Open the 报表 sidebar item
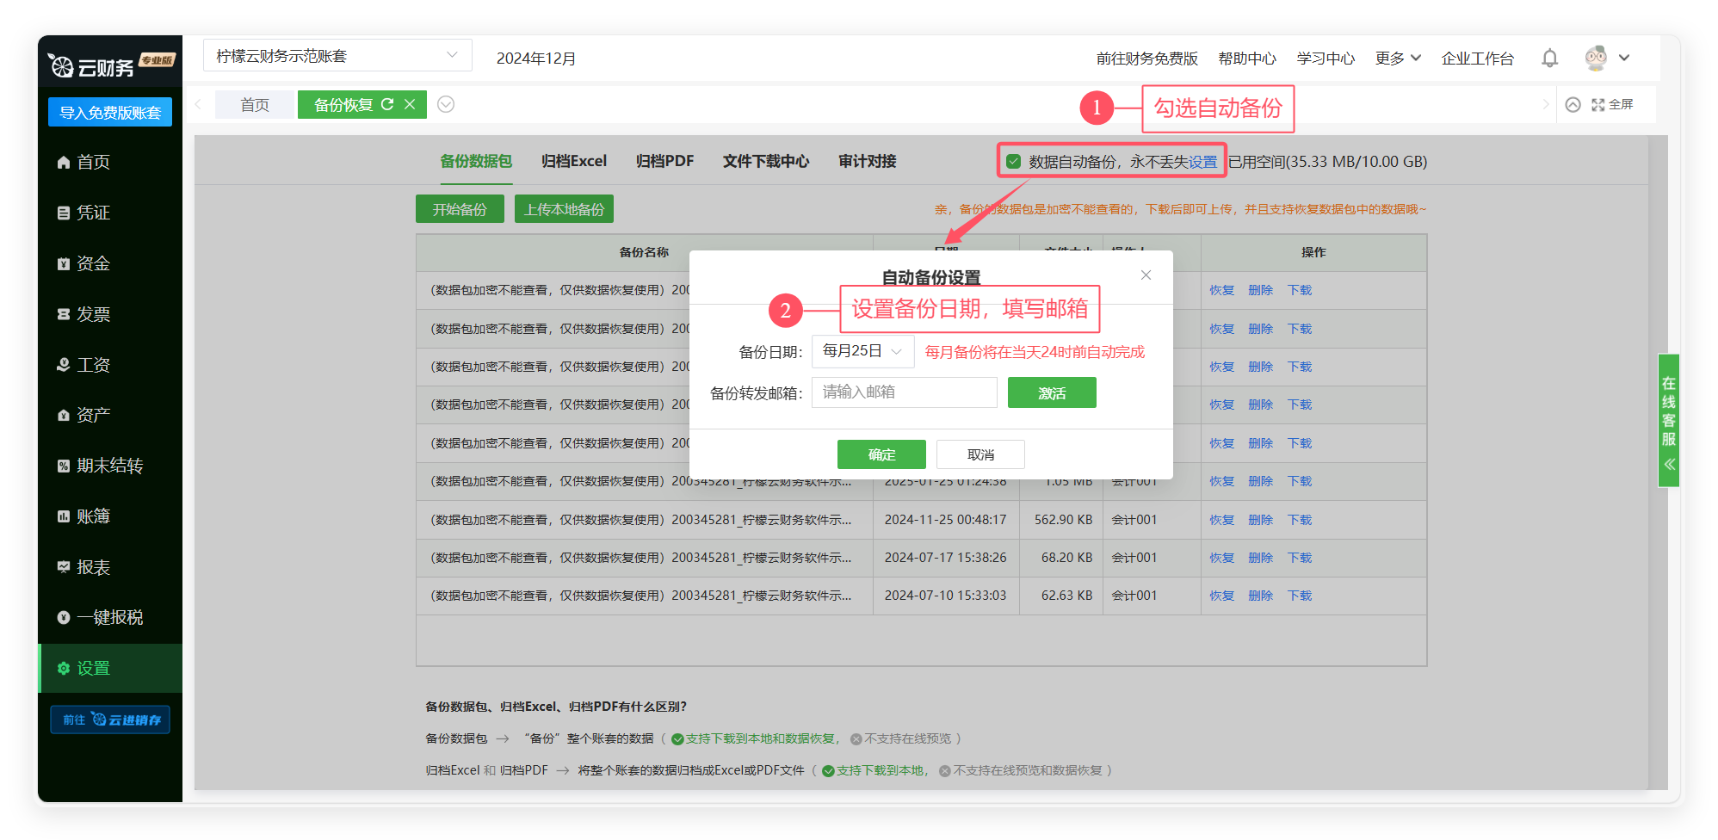1718x840 pixels. [93, 567]
